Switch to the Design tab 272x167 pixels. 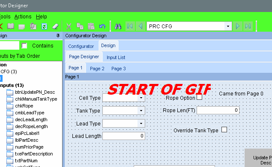(108, 46)
